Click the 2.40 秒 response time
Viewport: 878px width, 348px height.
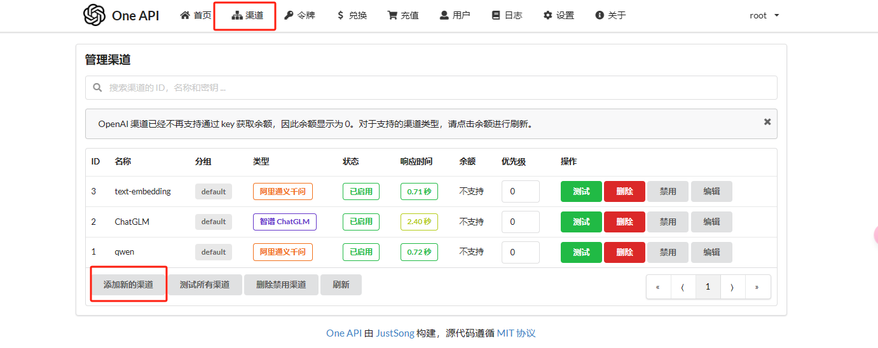pos(419,222)
